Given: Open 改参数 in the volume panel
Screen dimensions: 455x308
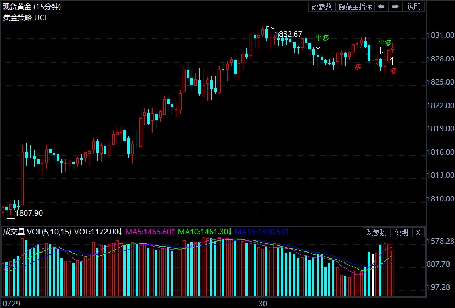Looking at the screenshot, I should pos(377,232).
